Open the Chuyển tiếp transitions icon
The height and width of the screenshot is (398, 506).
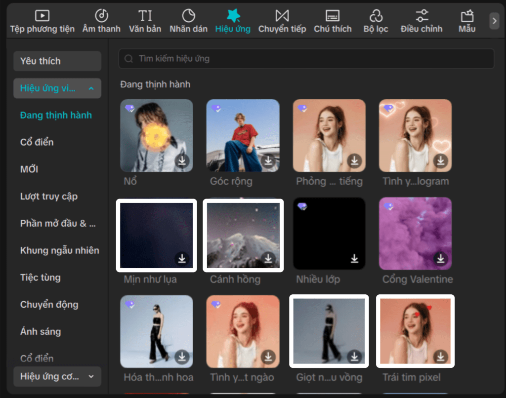click(282, 15)
